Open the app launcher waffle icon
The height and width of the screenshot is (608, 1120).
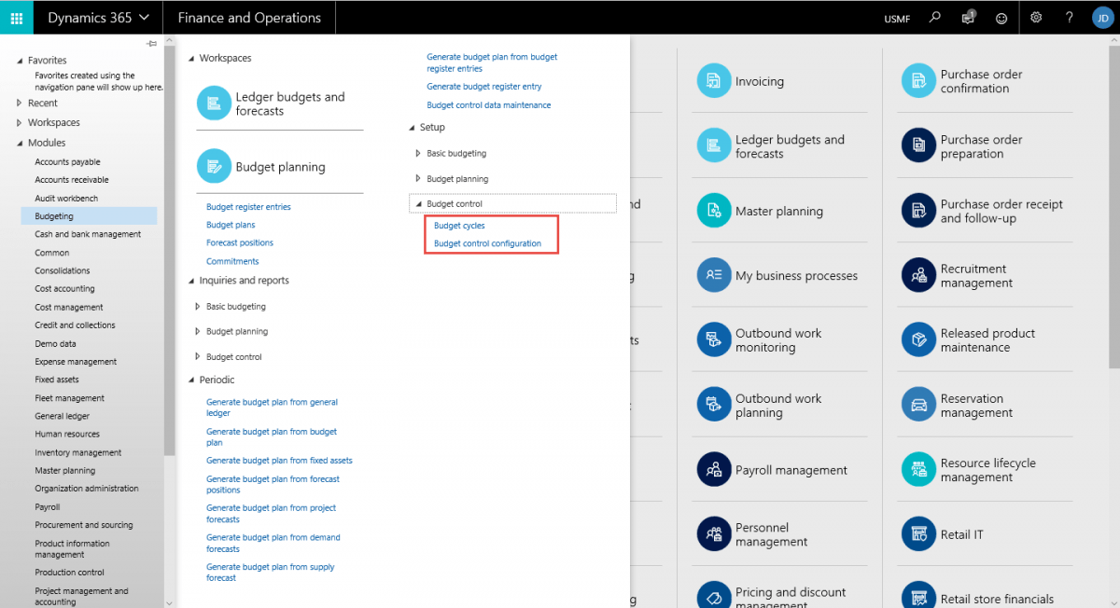[x=17, y=18]
